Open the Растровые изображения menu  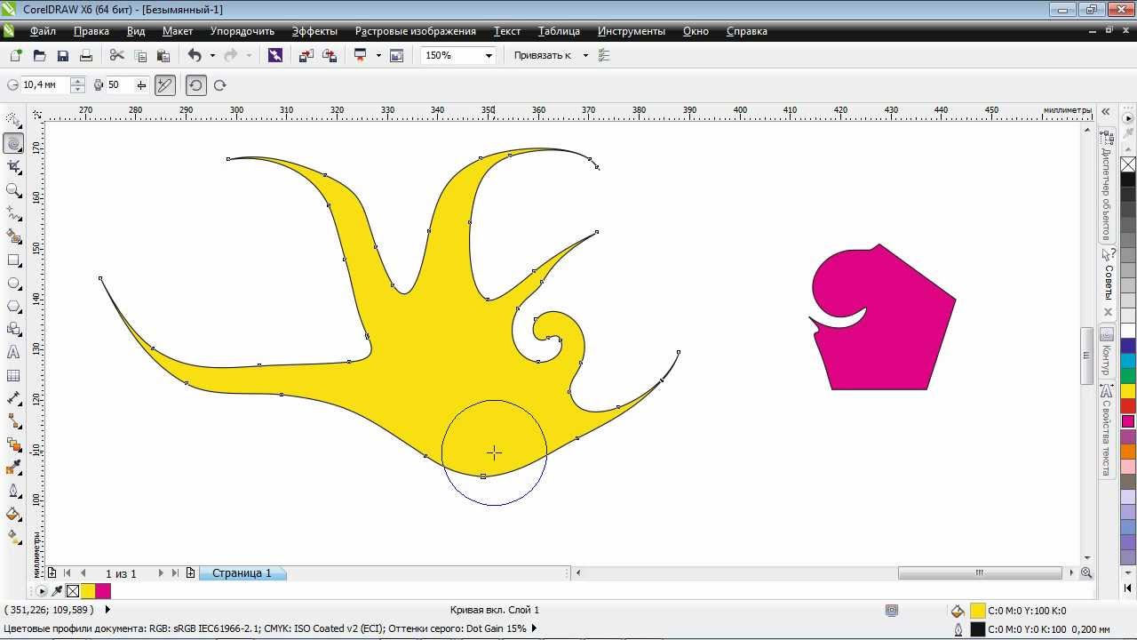416,31
